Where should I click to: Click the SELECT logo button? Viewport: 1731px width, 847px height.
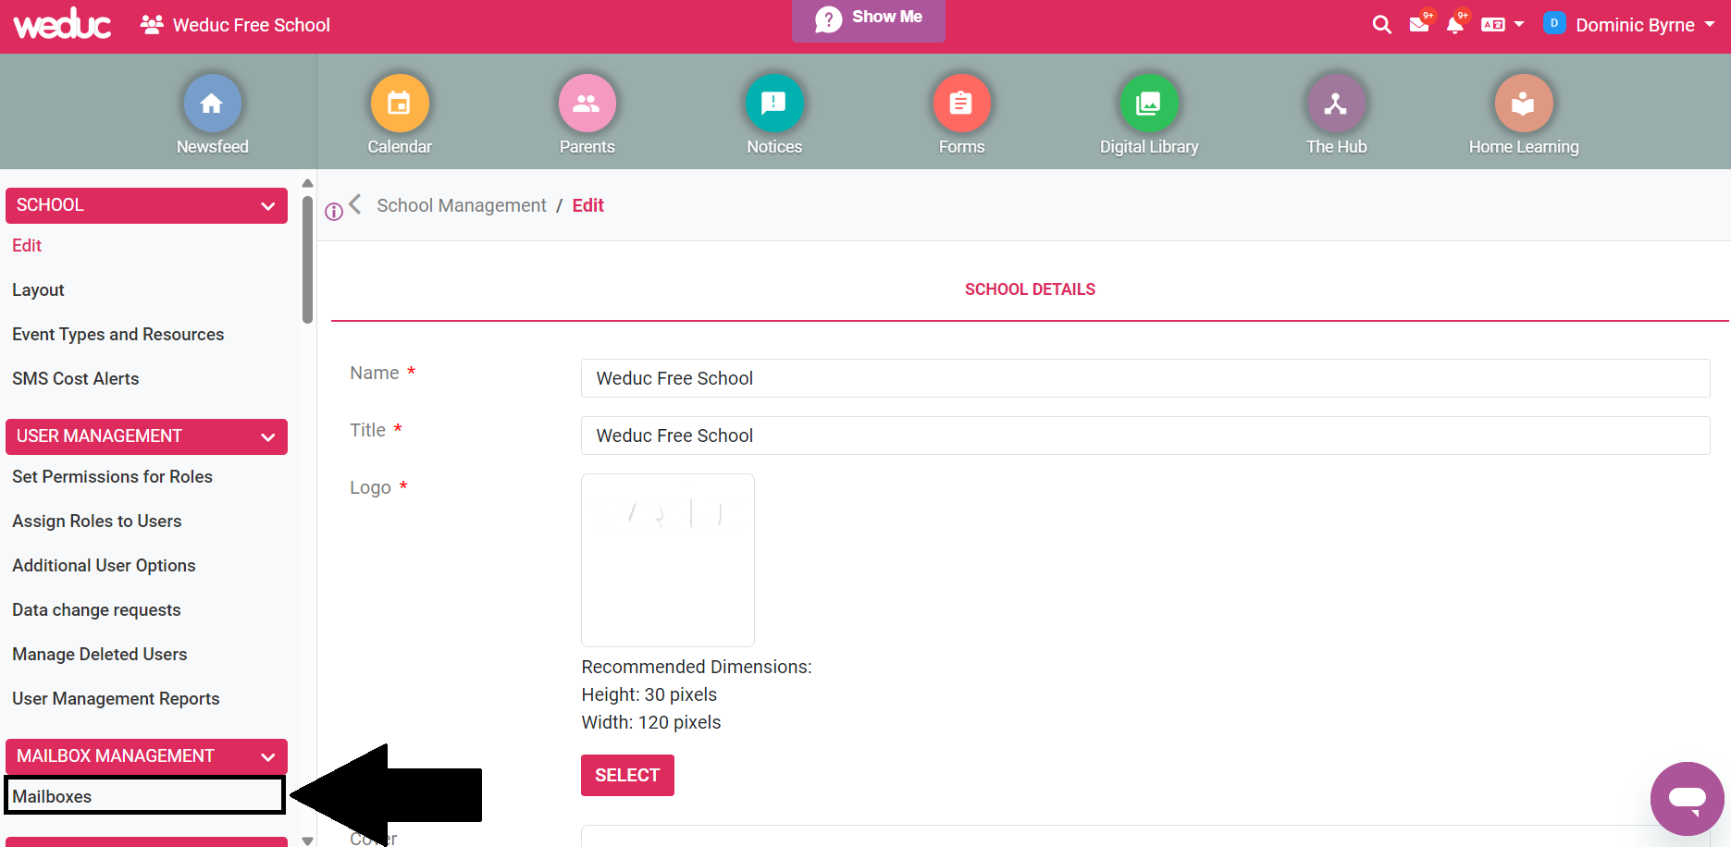coord(627,775)
